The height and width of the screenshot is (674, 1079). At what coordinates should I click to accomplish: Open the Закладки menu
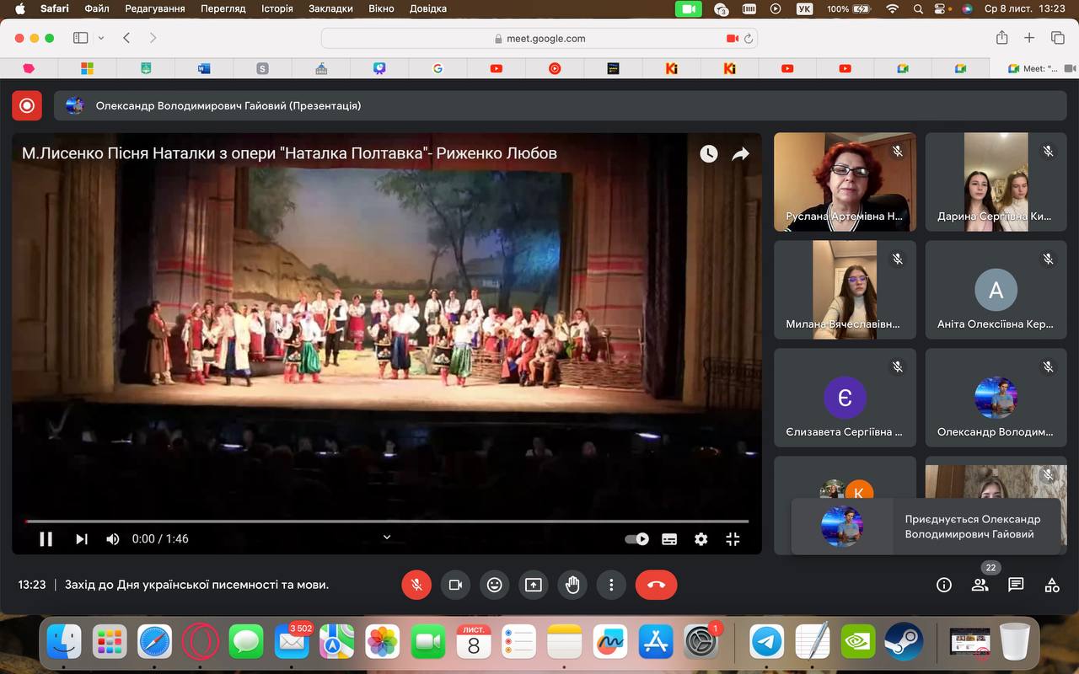click(330, 8)
